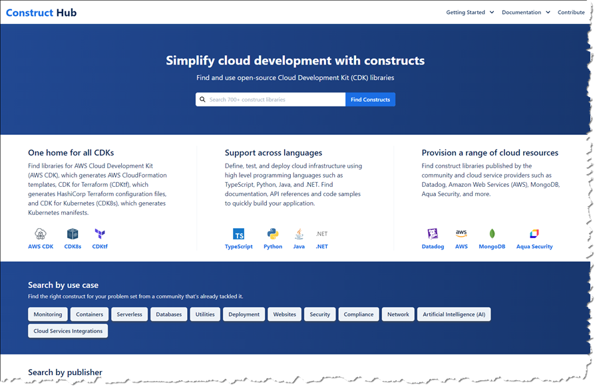
Task: Open the TypeScript text link
Action: 238,247
